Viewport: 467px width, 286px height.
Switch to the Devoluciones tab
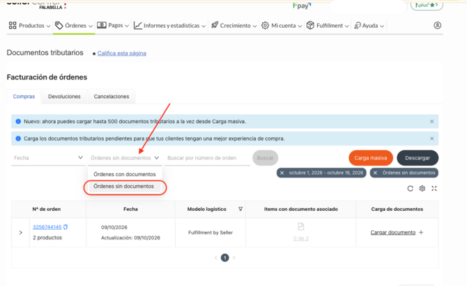[64, 97]
